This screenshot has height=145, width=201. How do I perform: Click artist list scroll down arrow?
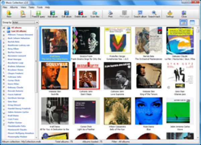coord(36,138)
